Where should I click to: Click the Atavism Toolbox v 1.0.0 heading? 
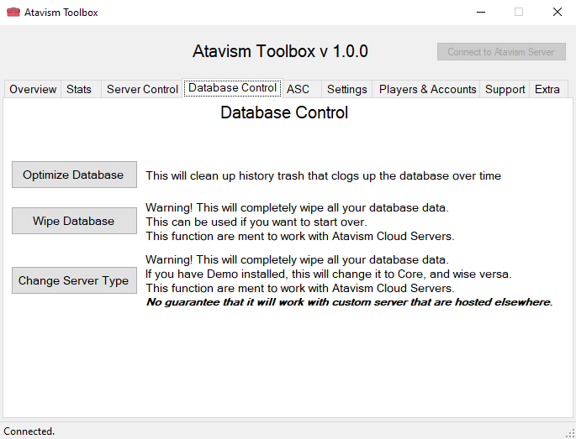click(x=280, y=51)
